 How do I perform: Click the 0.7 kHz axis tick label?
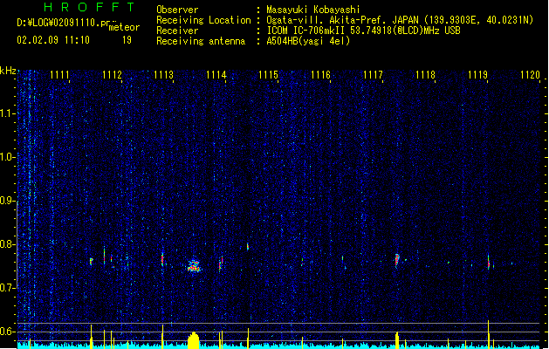coord(8,288)
